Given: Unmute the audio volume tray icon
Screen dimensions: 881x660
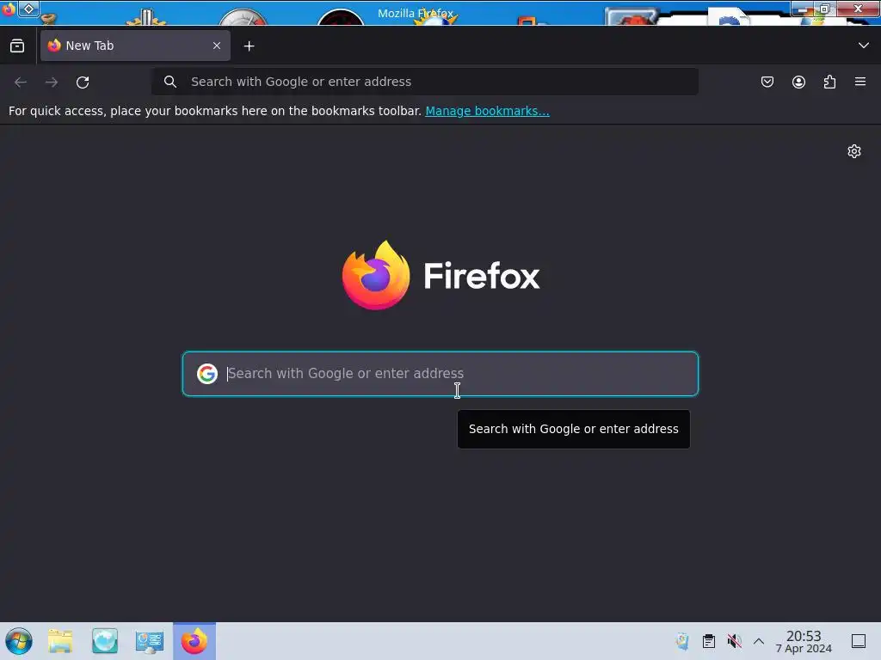Looking at the screenshot, I should [x=734, y=641].
